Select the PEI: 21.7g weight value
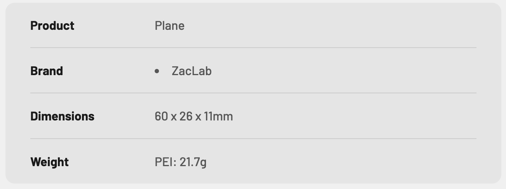The height and width of the screenshot is (189, 506). (x=180, y=162)
